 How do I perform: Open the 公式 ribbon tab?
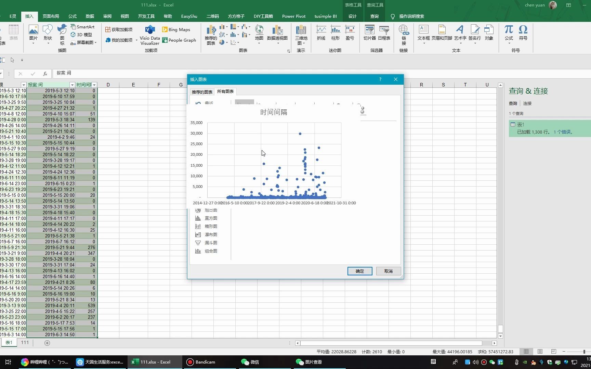(x=73, y=16)
